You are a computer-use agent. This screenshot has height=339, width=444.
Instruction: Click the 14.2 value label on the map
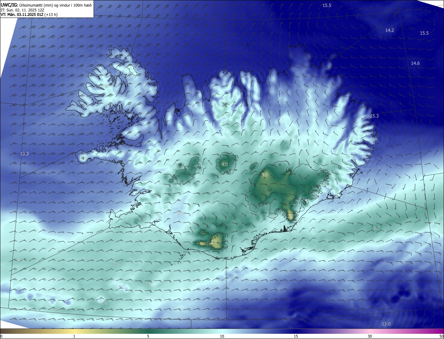[390, 31]
